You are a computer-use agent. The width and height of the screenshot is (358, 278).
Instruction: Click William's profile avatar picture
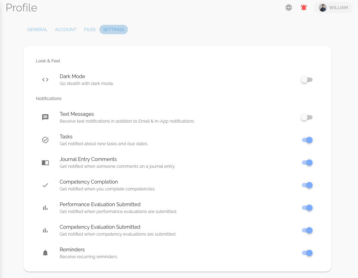click(323, 8)
